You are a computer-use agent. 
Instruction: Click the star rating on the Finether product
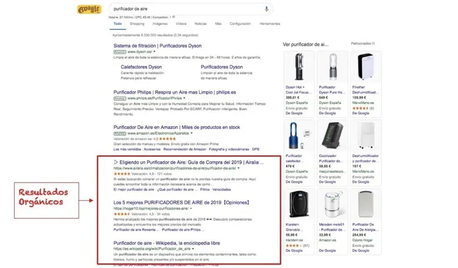[x=360, y=108]
